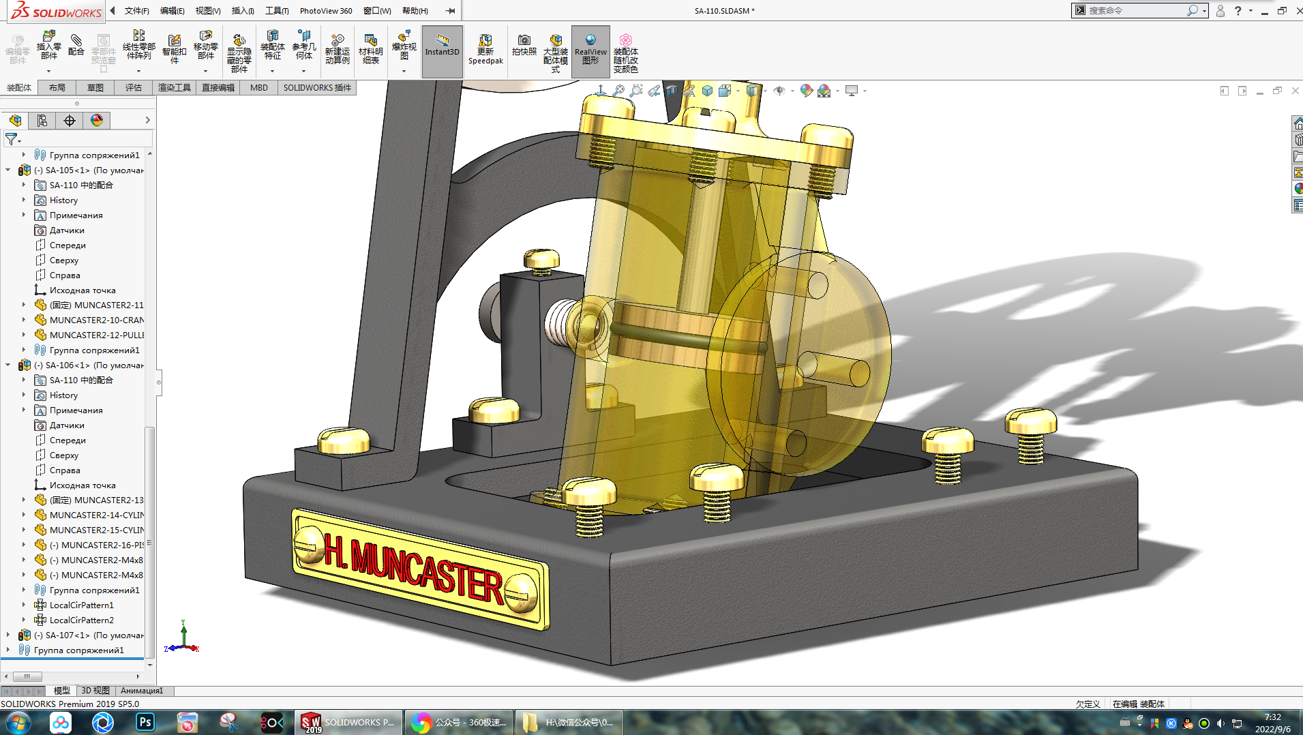Screen dimensions: 1303x735
Task: Open Linear Component Pattern tool
Action: click(138, 45)
